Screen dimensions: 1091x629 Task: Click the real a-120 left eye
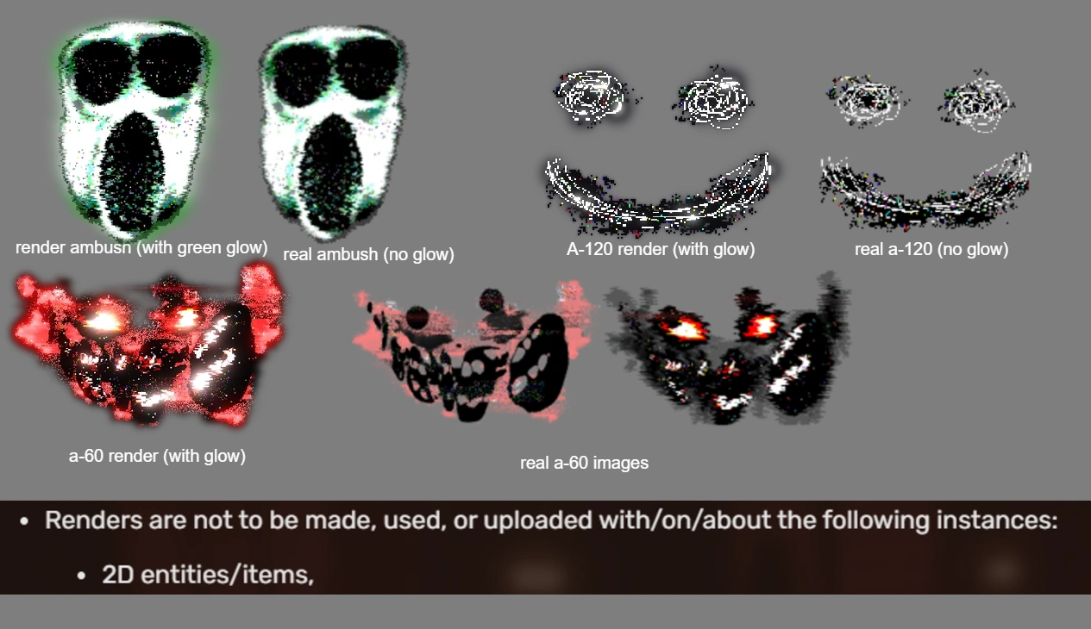862,97
